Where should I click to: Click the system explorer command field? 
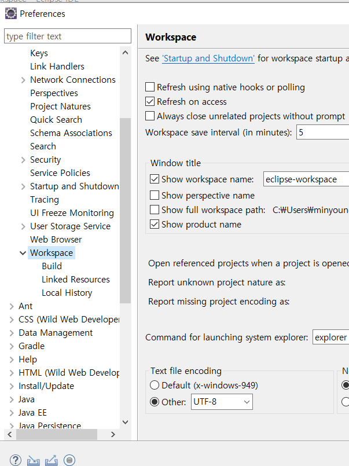[x=330, y=337]
